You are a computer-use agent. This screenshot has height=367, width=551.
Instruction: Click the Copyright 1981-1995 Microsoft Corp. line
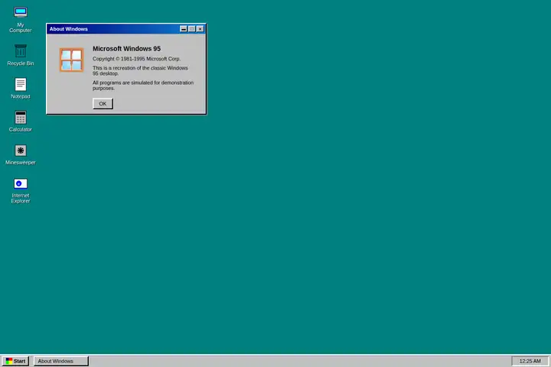point(136,59)
